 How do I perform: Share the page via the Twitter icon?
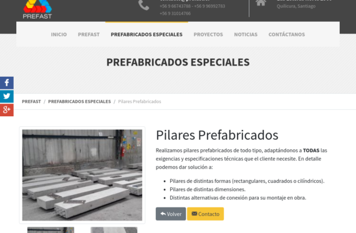point(7,96)
